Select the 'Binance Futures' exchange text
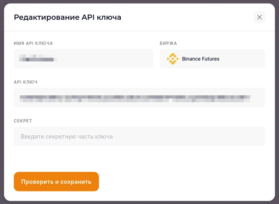279x204 pixels. click(201, 59)
